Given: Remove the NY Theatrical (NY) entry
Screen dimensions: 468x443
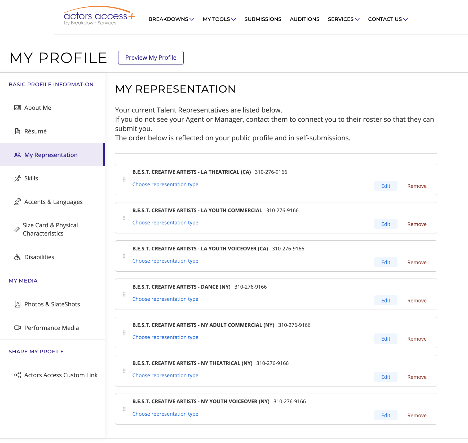Looking at the screenshot, I should click(x=417, y=377).
